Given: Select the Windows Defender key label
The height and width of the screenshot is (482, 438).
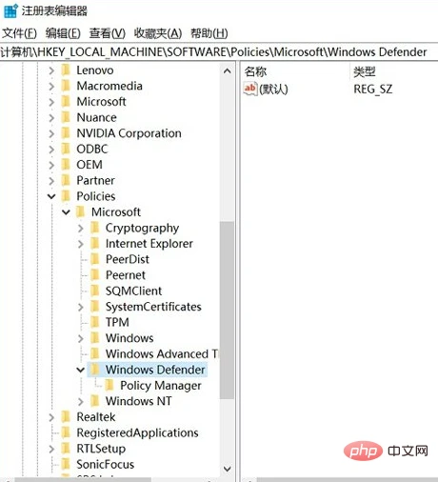Looking at the screenshot, I should pos(155,370).
